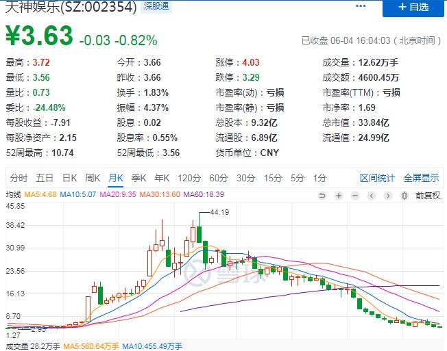Click the current price ¥3.63

click(x=39, y=36)
